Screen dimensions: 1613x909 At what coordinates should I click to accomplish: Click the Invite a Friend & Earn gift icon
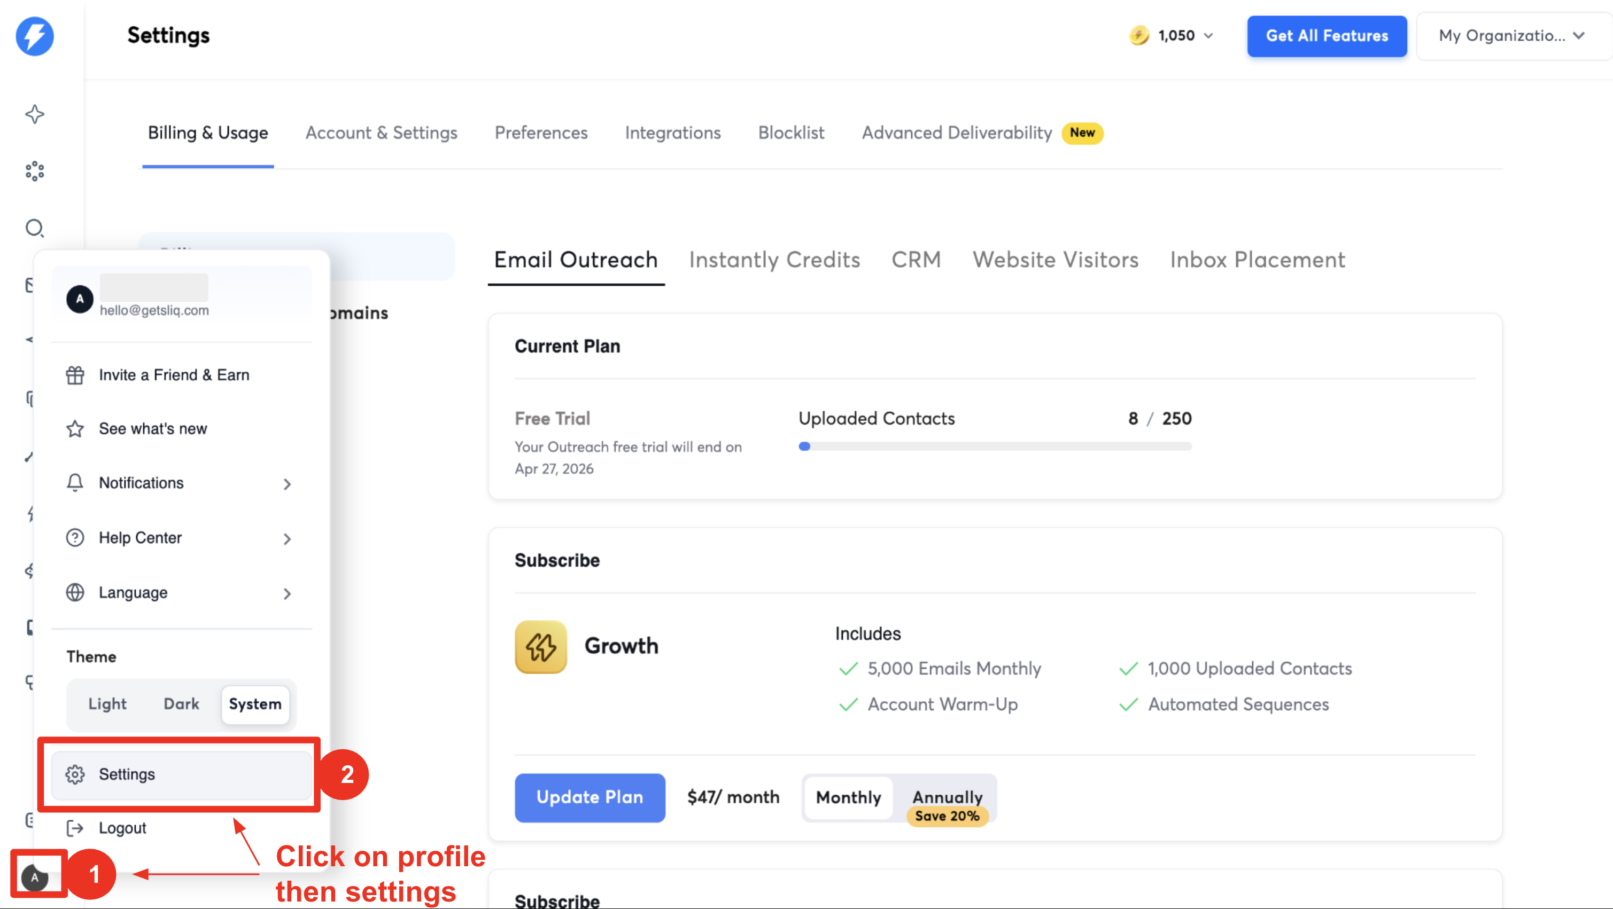[75, 375]
